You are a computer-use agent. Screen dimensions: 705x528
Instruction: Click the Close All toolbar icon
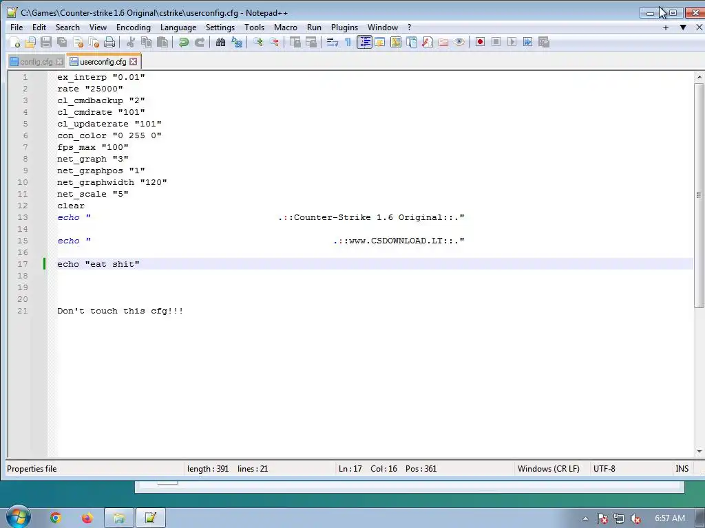94,42
